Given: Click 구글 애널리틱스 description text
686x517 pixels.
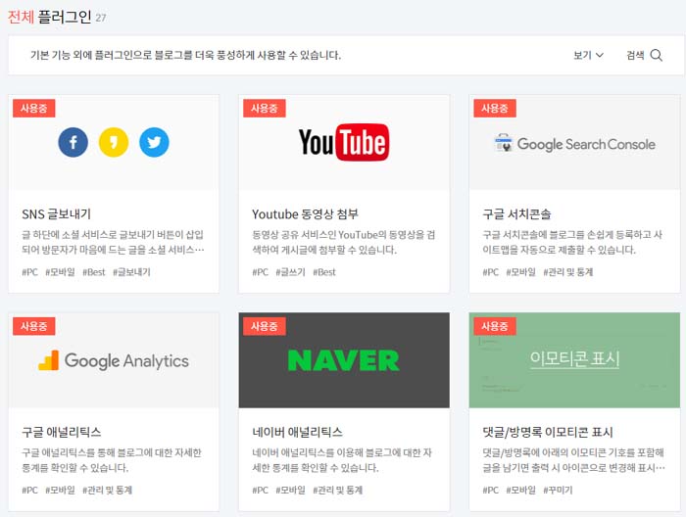Looking at the screenshot, I should (112, 460).
